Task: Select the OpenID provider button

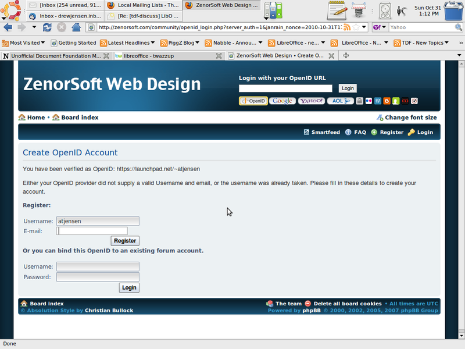Action: click(x=253, y=101)
